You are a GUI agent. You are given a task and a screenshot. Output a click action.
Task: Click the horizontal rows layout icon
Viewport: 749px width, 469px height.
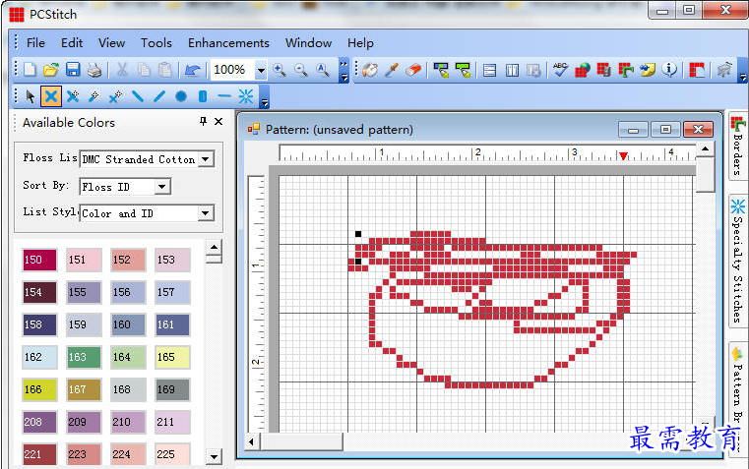pos(489,71)
